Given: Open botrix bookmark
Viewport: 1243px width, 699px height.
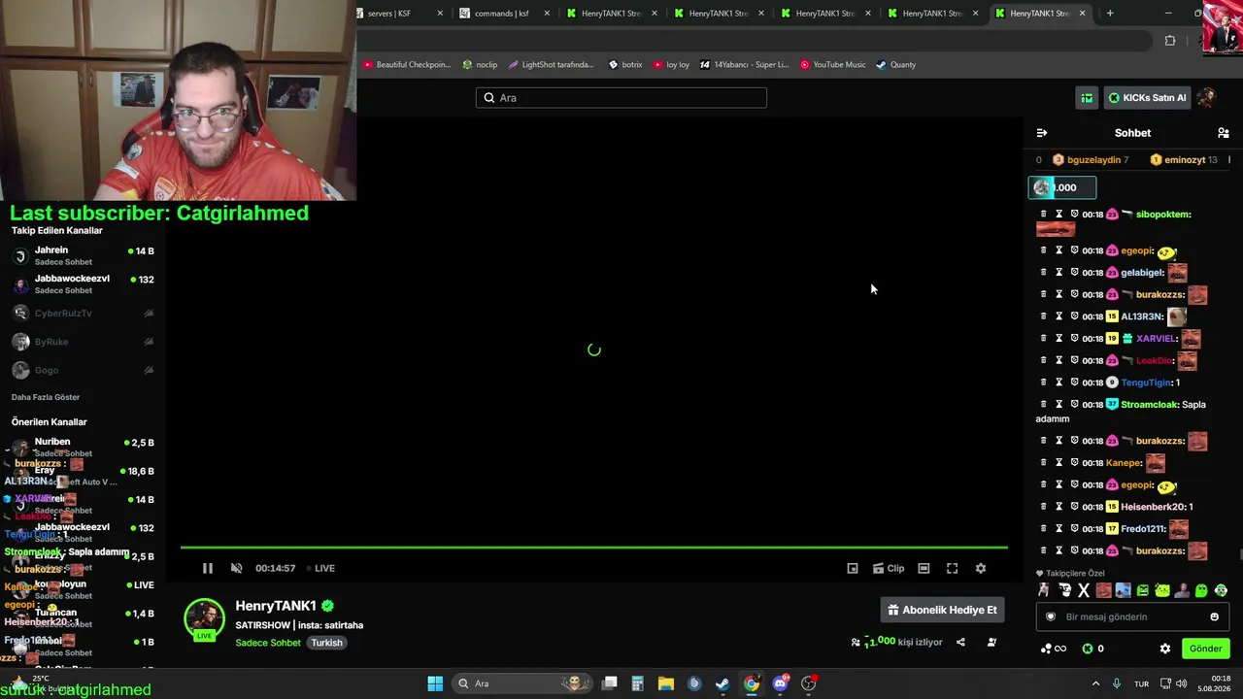Looking at the screenshot, I should 625,65.
